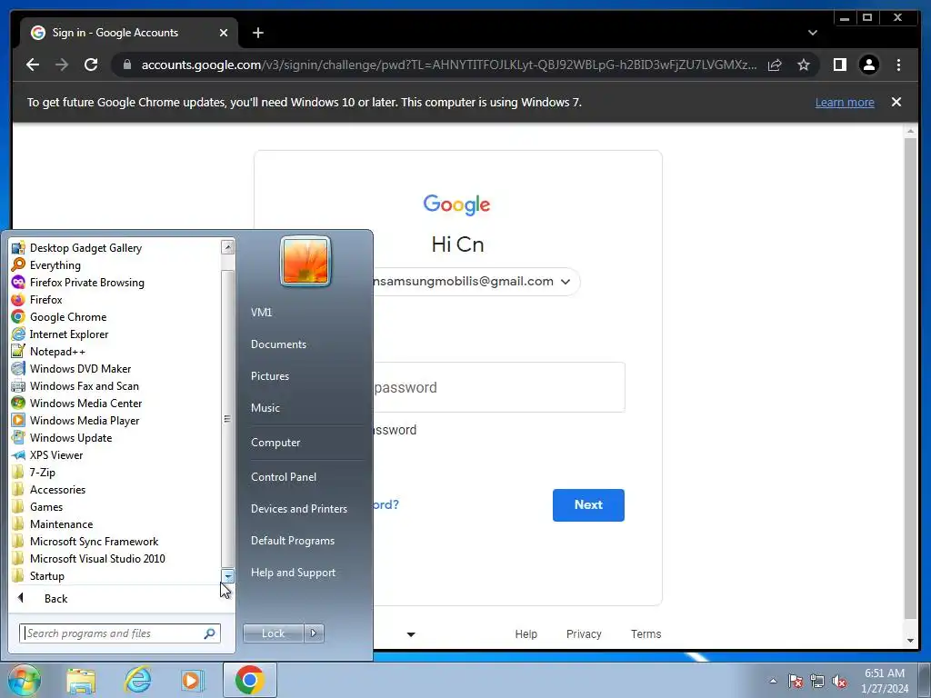The height and width of the screenshot is (698, 931).
Task: Open the Privacy link in footer
Action: [x=584, y=633]
